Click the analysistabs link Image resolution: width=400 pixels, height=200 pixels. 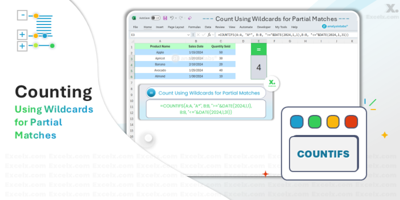pyautogui.click(x=335, y=26)
